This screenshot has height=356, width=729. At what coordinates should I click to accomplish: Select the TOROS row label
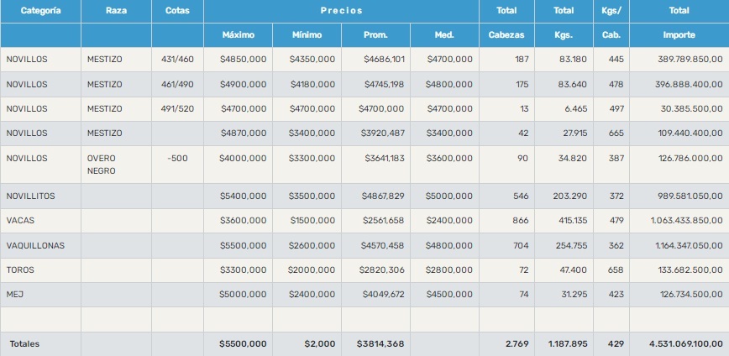point(20,270)
